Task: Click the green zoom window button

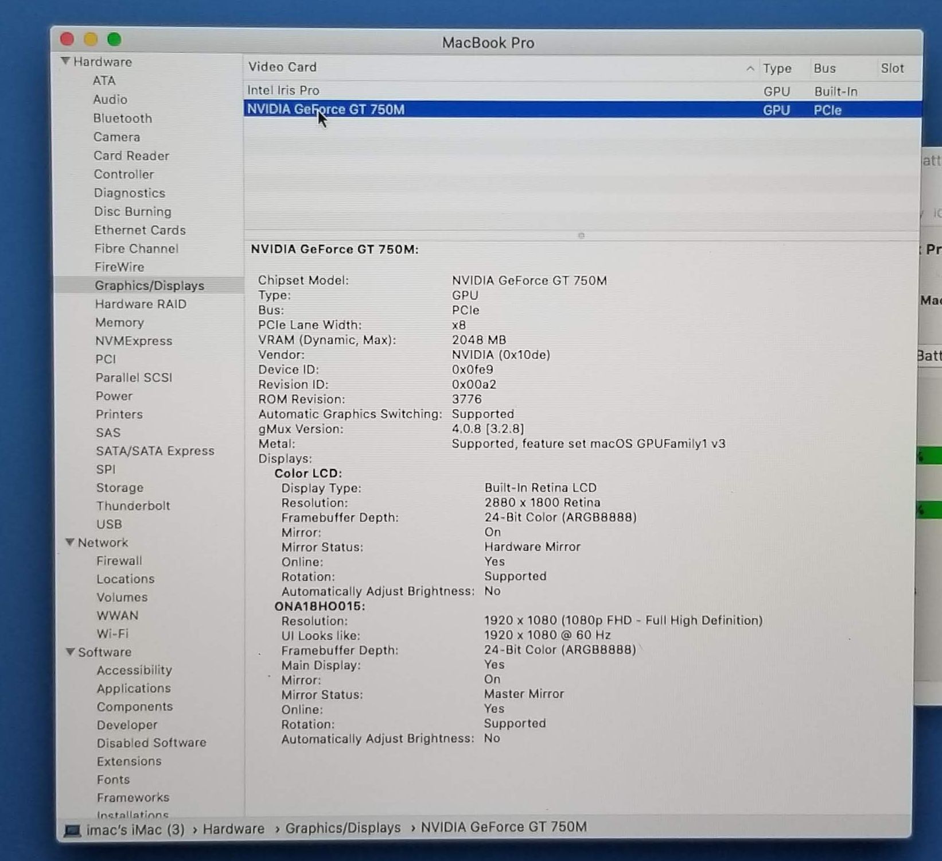Action: tap(114, 39)
